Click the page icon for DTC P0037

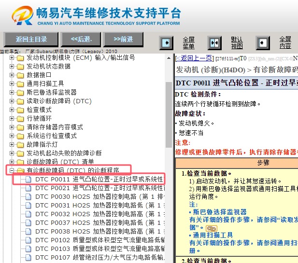pos(28,223)
